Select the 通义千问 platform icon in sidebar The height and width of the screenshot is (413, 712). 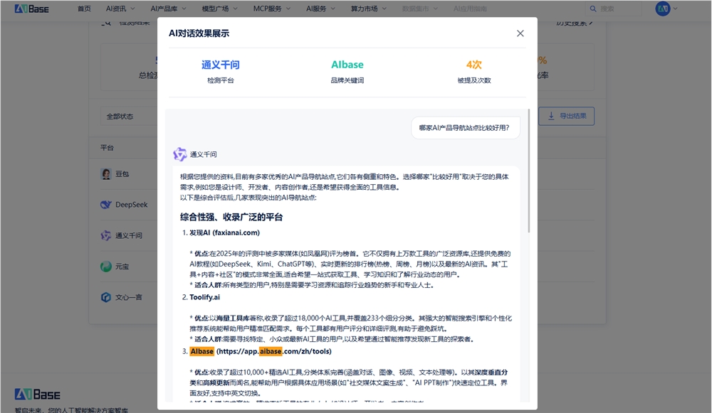[105, 235]
